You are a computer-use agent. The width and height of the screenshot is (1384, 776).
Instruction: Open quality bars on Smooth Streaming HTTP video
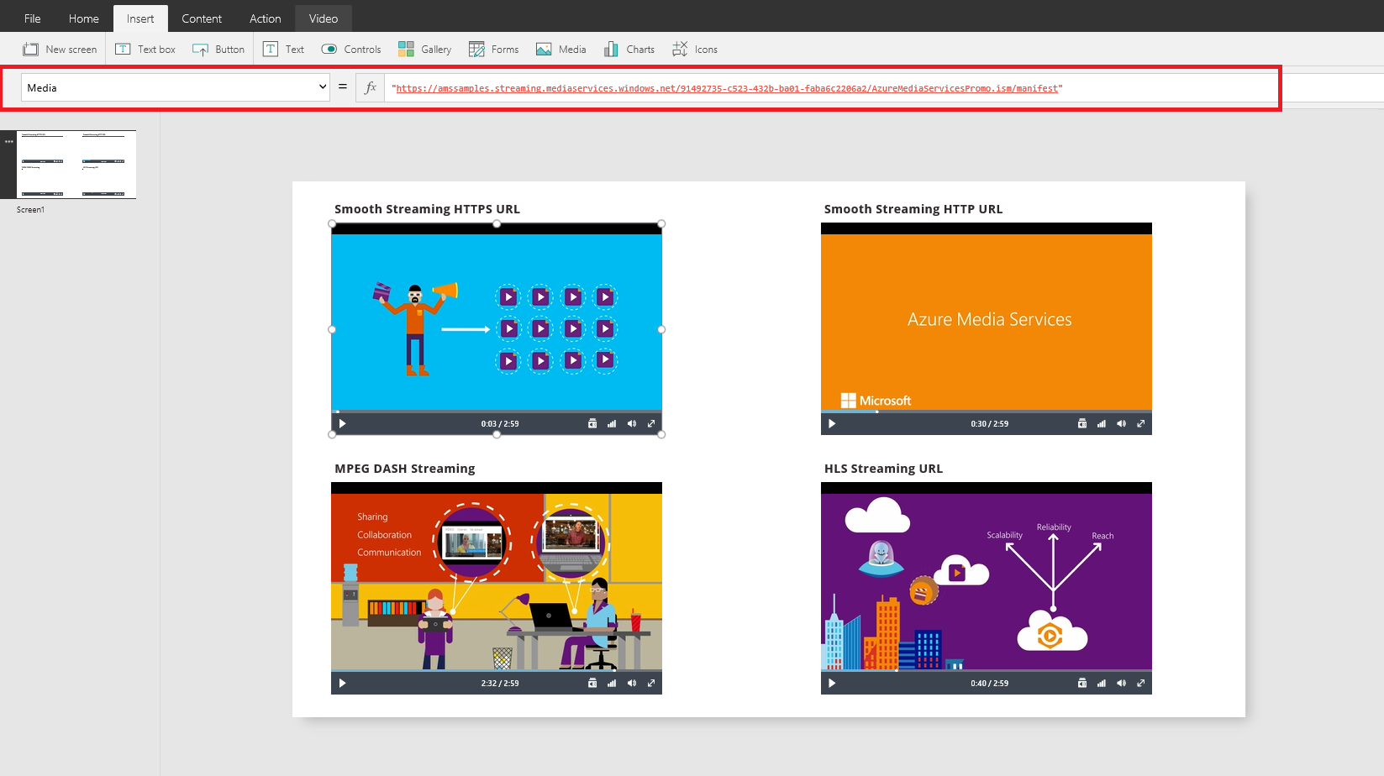[x=1102, y=424]
